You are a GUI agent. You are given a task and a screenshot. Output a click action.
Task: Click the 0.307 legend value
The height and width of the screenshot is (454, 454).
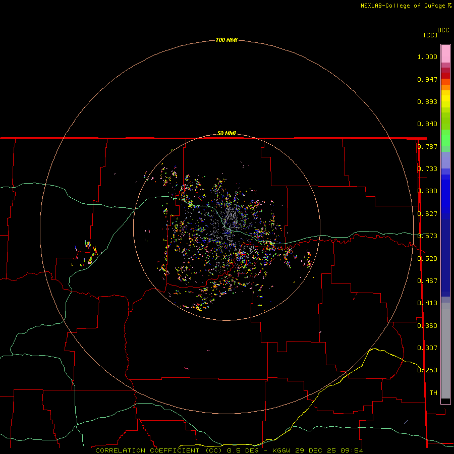click(427, 348)
